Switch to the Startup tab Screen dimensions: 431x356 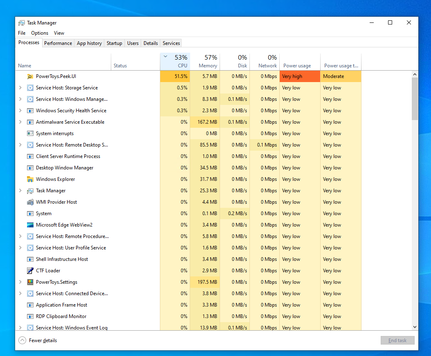click(x=114, y=43)
